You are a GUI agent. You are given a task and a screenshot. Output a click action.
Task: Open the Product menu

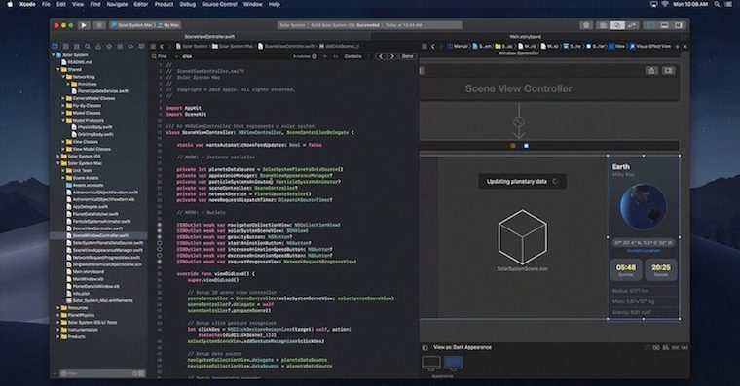tap(164, 4)
